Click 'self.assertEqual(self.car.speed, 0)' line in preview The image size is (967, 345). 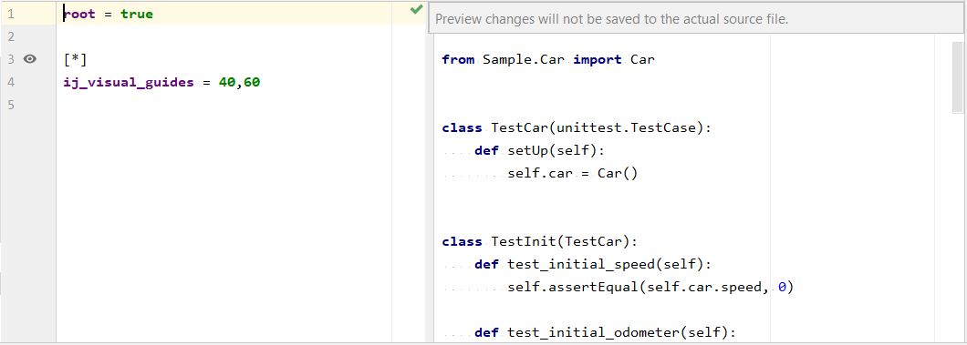click(x=650, y=287)
